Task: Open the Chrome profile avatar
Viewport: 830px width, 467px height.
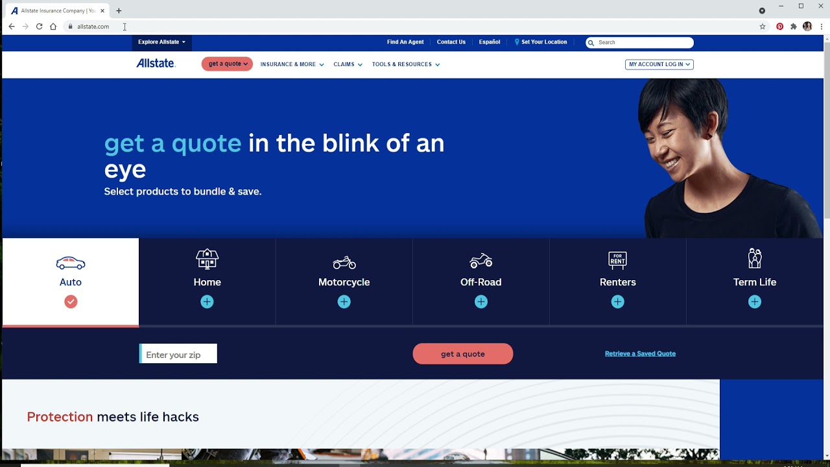Action: pos(807,27)
